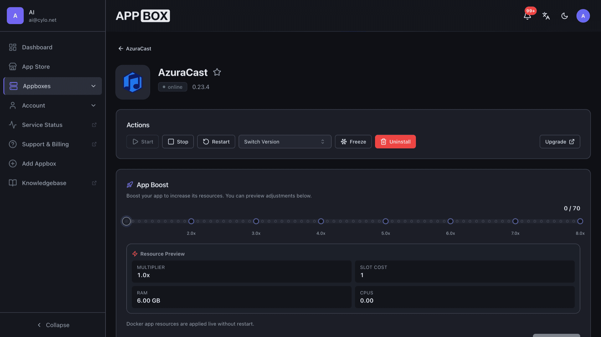The image size is (601, 337).
Task: Click the Resource Preview lightning icon
Action: [135, 254]
